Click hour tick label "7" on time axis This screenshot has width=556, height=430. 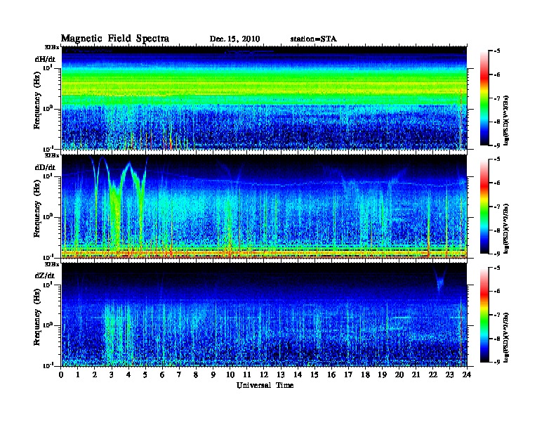click(180, 374)
